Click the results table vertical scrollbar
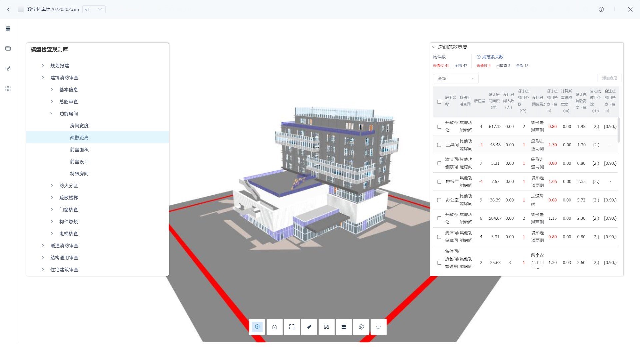 pos(618,130)
